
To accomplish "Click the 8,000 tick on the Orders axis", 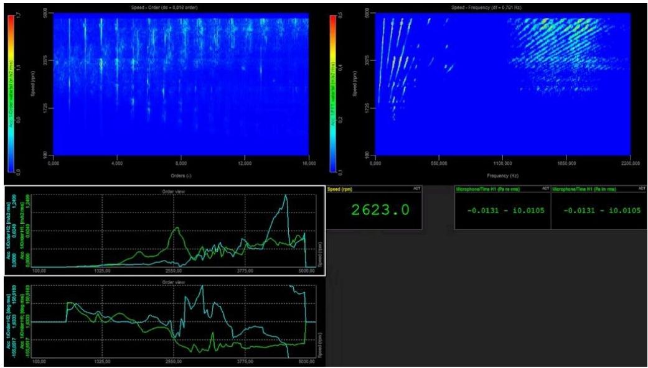I will click(181, 163).
